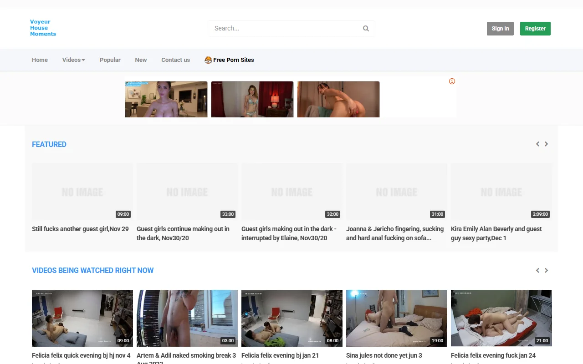Click the Sign In button
Screen dimensions: 583x364
pyautogui.click(x=500, y=28)
